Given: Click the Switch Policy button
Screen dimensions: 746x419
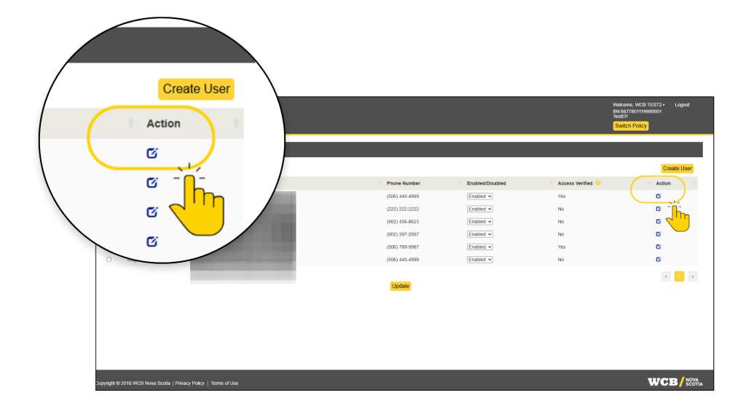Looking at the screenshot, I should tap(630, 126).
